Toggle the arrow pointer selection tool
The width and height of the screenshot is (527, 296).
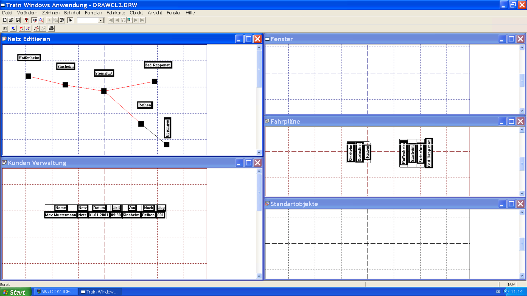pyautogui.click(x=71, y=20)
